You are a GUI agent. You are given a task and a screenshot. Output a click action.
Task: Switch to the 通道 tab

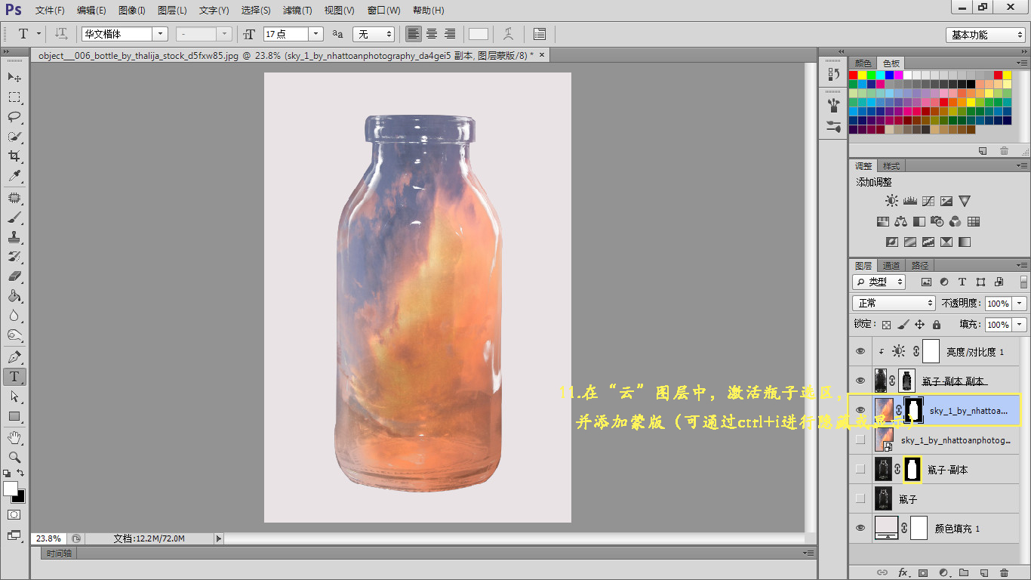coord(891,266)
